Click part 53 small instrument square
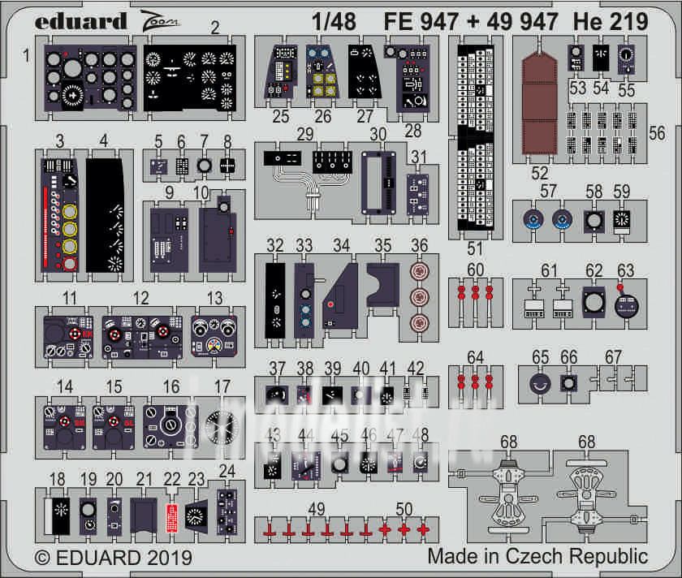682x578 pixels. point(576,58)
